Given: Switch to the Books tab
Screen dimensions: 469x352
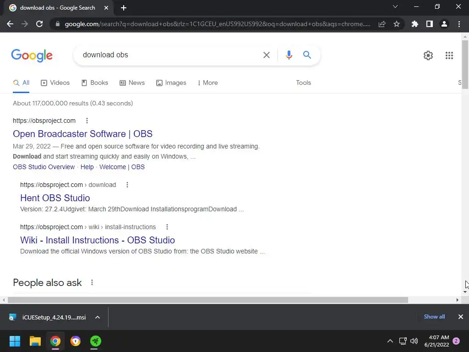Looking at the screenshot, I should [x=95, y=83].
